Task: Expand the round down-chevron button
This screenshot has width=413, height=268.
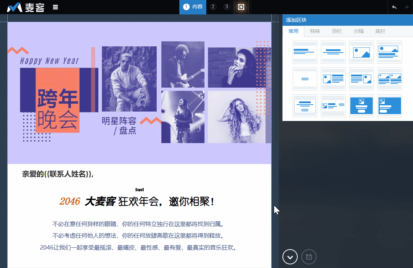Action: click(290, 257)
